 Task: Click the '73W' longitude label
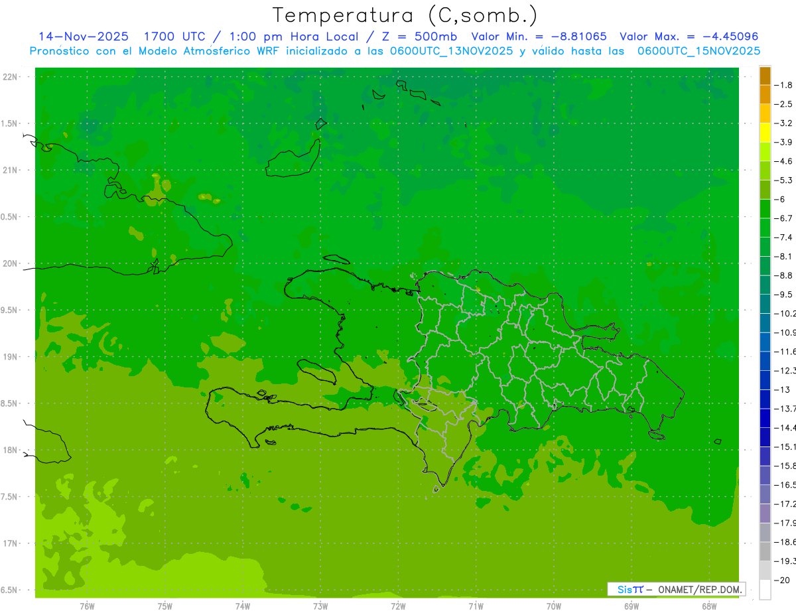coord(320,606)
